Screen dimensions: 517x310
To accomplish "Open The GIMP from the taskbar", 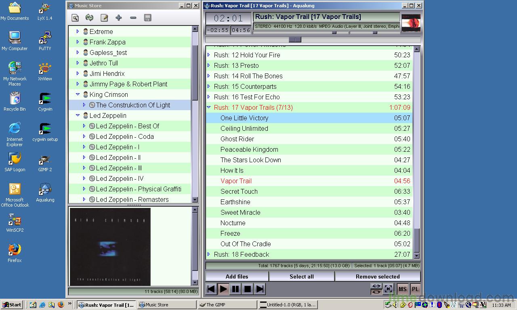I will pos(227,305).
